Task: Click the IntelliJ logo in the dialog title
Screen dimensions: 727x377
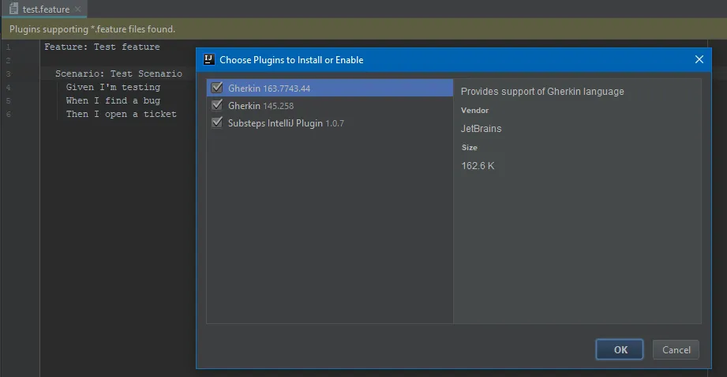Action: (209, 59)
